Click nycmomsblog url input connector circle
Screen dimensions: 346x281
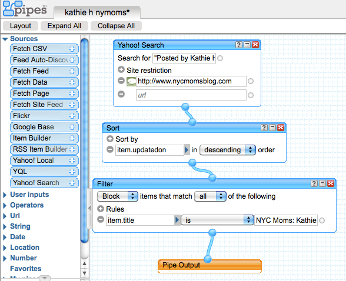tap(251, 81)
